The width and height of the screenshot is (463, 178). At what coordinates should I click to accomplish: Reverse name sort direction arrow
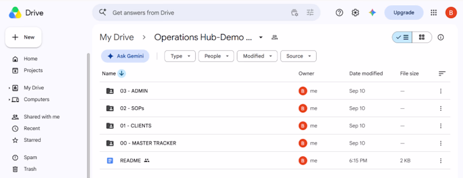tap(121, 74)
